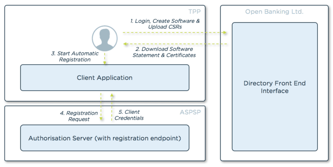Click '1. Login, Create Software & Upload CSRs' text
333x167 pixels.
coord(165,24)
